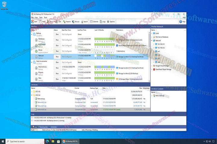Image resolution: width=217 pixels, height=144 pixels.
Task: Click the Google Cloud Storage icon
Action: (x=154, y=66)
